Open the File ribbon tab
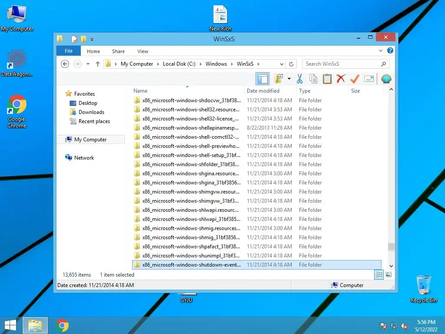The image size is (445, 334). (x=69, y=51)
